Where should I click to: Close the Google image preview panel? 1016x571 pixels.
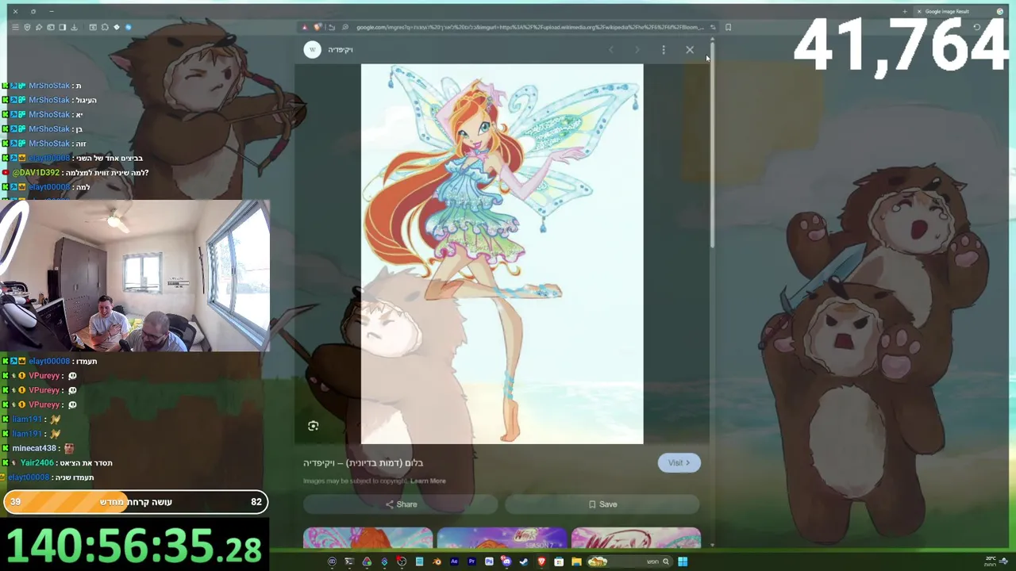(x=689, y=50)
